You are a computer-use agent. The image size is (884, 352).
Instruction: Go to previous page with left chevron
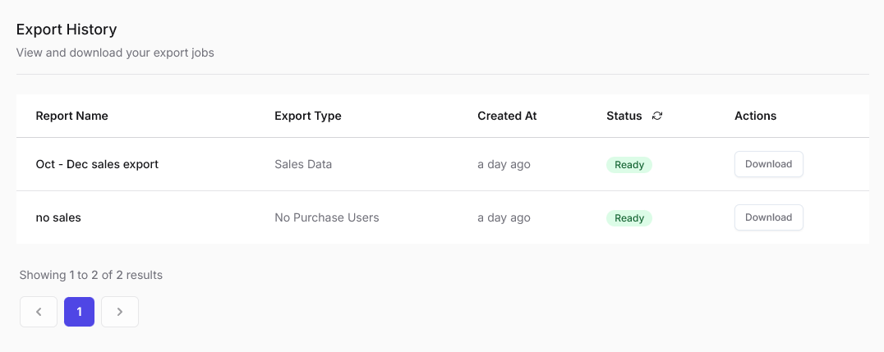(39, 312)
